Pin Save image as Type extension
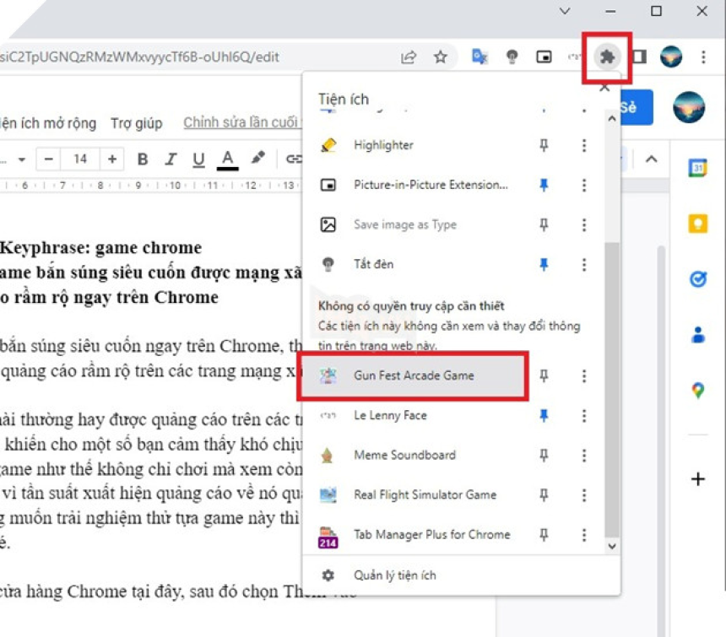Screen dimensions: 726x637 (544, 224)
